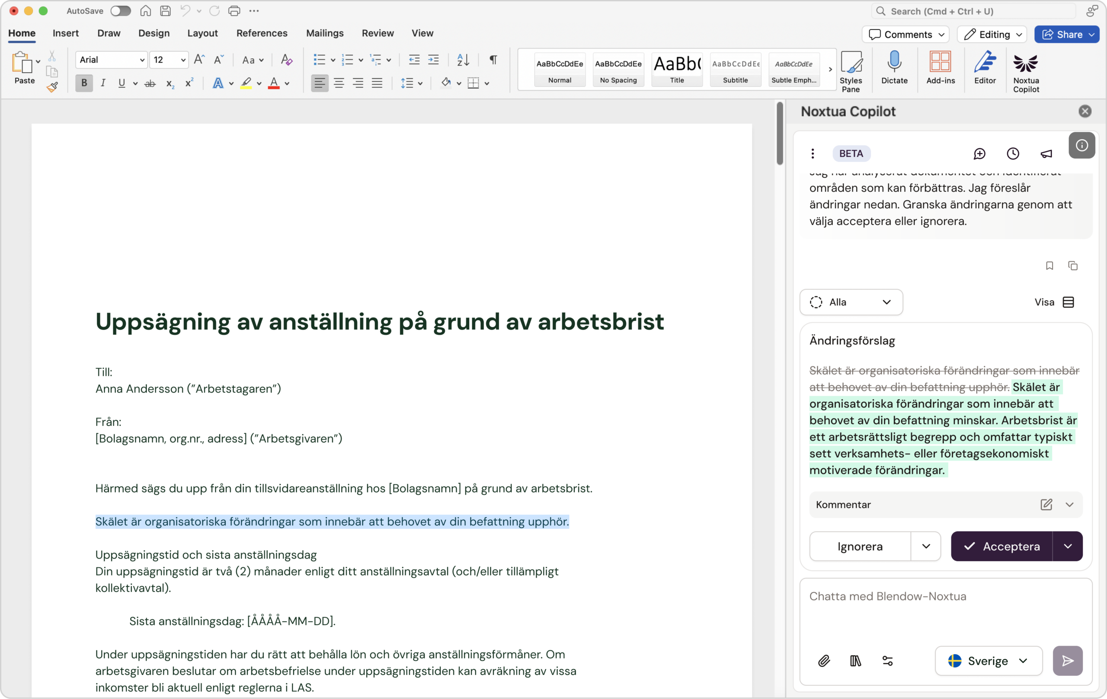1107x699 pixels.
Task: Save document with the floppy disk icon
Action: pos(166,10)
